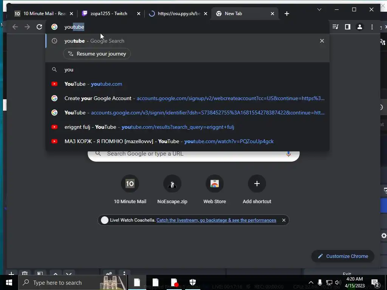Image resolution: width=387 pixels, height=290 pixels.
Task: Click the microphone tray icon
Action: point(320,282)
